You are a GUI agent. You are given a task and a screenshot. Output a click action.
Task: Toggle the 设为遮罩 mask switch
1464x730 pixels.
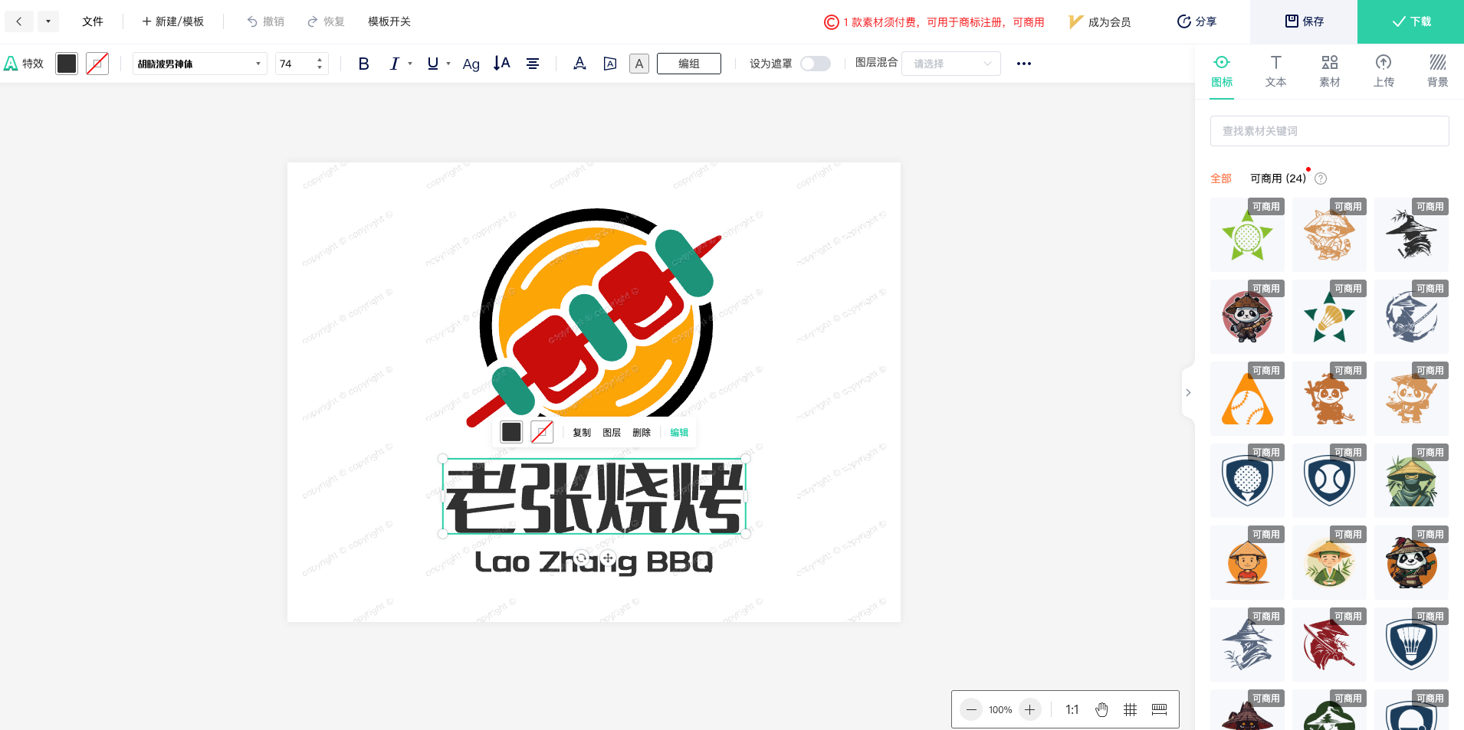[x=816, y=64]
